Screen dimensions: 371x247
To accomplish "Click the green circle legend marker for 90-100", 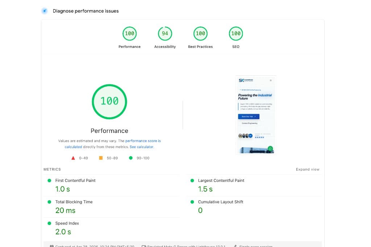I will click(x=131, y=158).
